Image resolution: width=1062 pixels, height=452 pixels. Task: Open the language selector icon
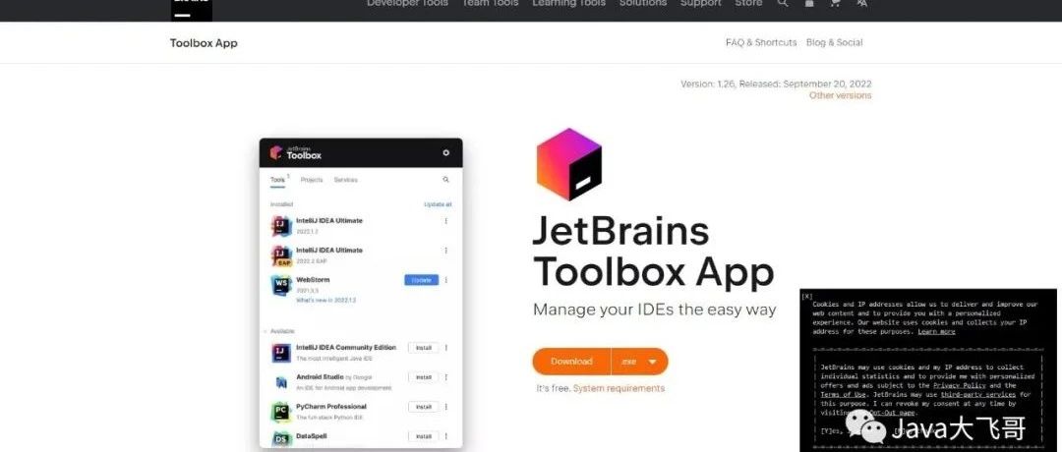pyautogui.click(x=861, y=3)
